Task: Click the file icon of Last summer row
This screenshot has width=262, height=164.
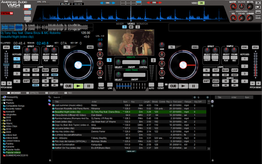Action: click(x=53, y=105)
